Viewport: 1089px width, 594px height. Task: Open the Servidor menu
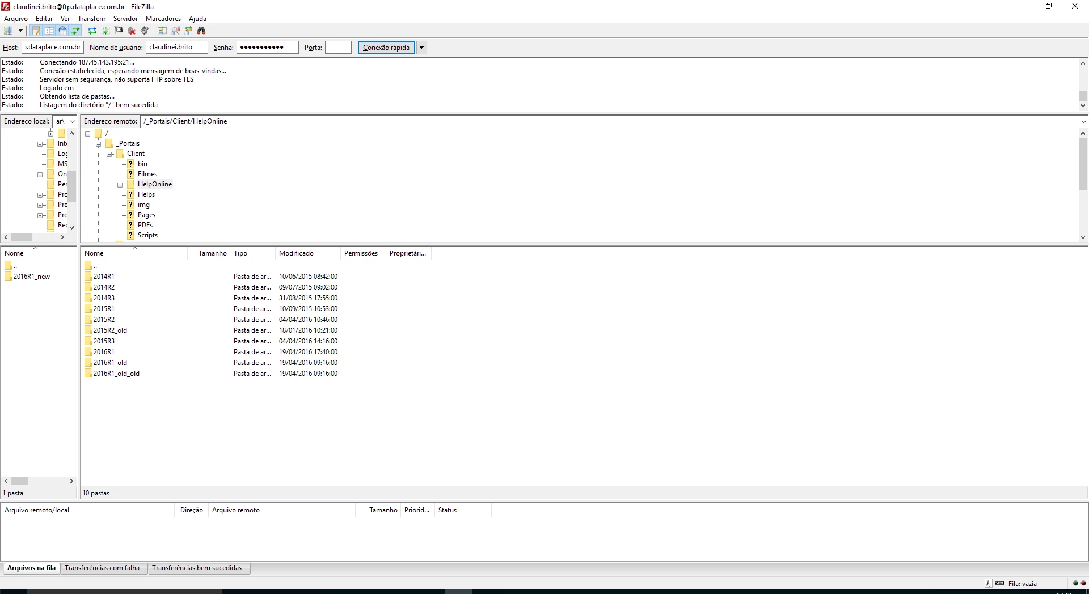pyautogui.click(x=125, y=19)
